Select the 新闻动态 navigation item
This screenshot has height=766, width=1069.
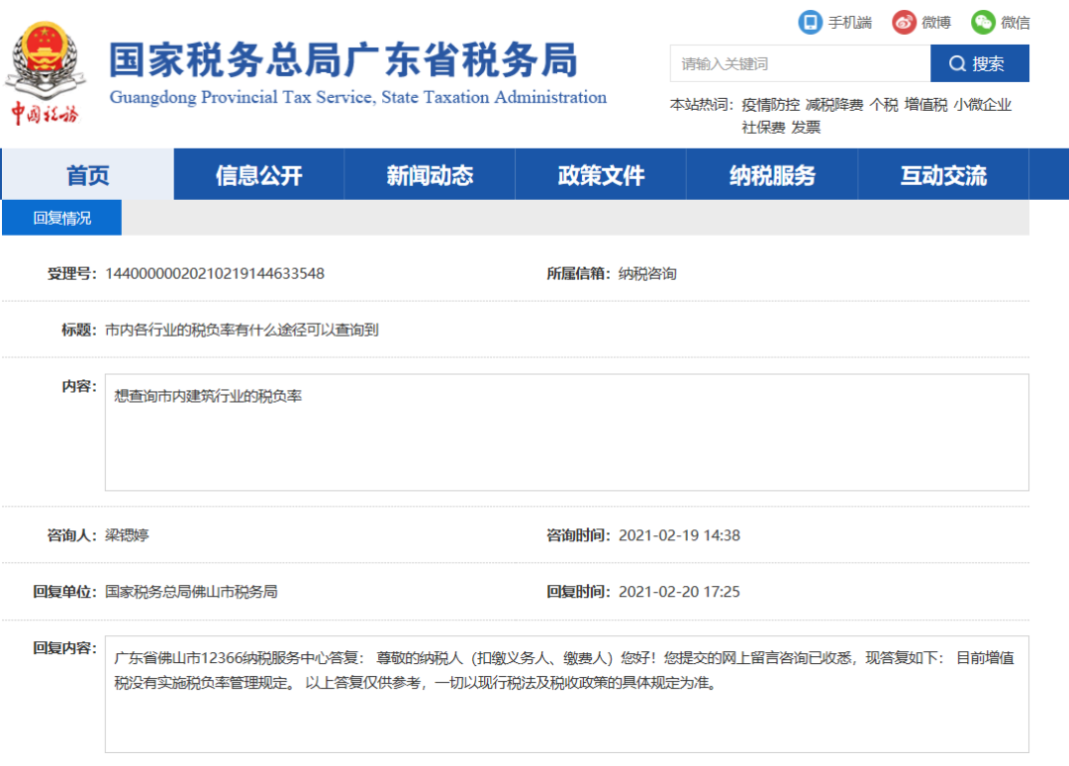pos(429,174)
